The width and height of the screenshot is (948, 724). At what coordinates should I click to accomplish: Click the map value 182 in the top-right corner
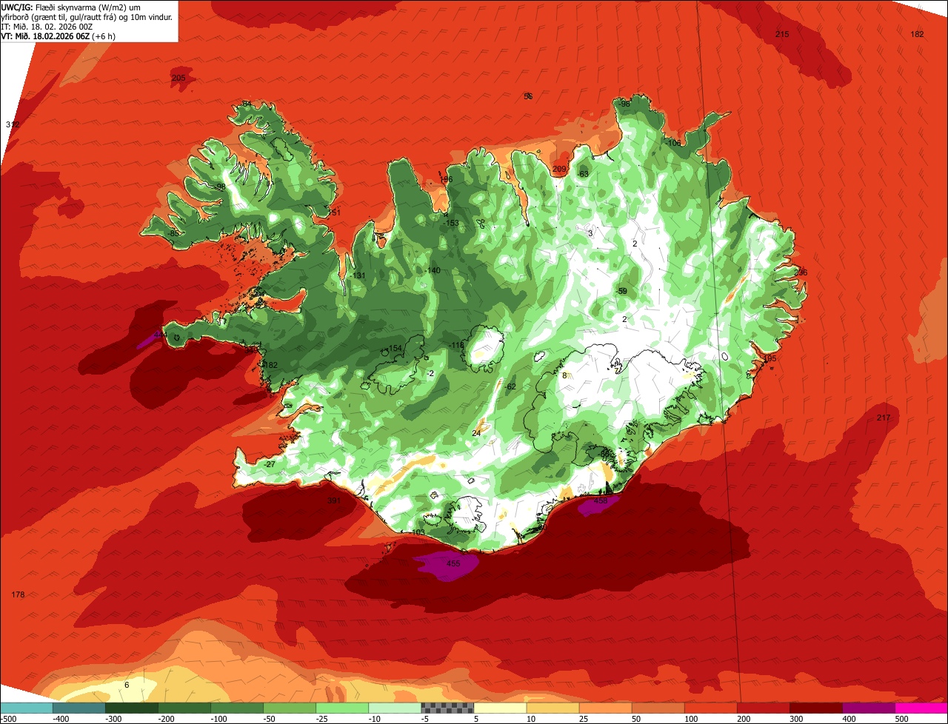tap(917, 34)
